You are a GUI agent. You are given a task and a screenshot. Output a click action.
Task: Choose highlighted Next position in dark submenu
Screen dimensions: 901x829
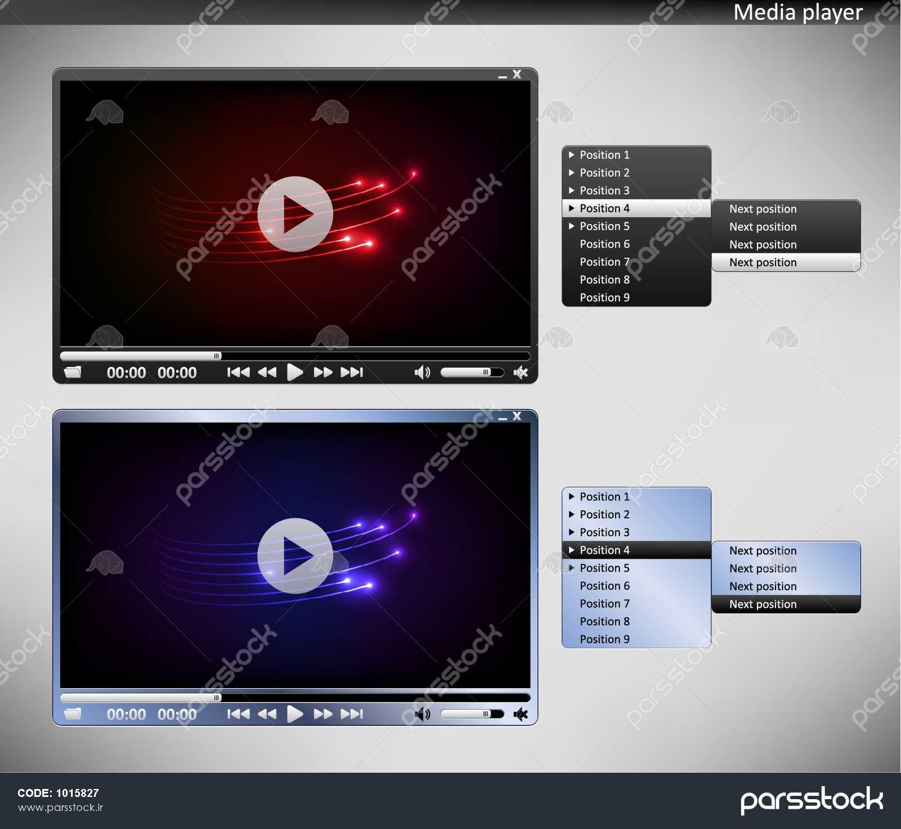[x=763, y=262]
